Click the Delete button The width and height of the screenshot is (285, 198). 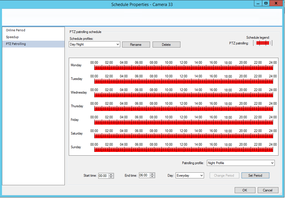click(x=166, y=44)
